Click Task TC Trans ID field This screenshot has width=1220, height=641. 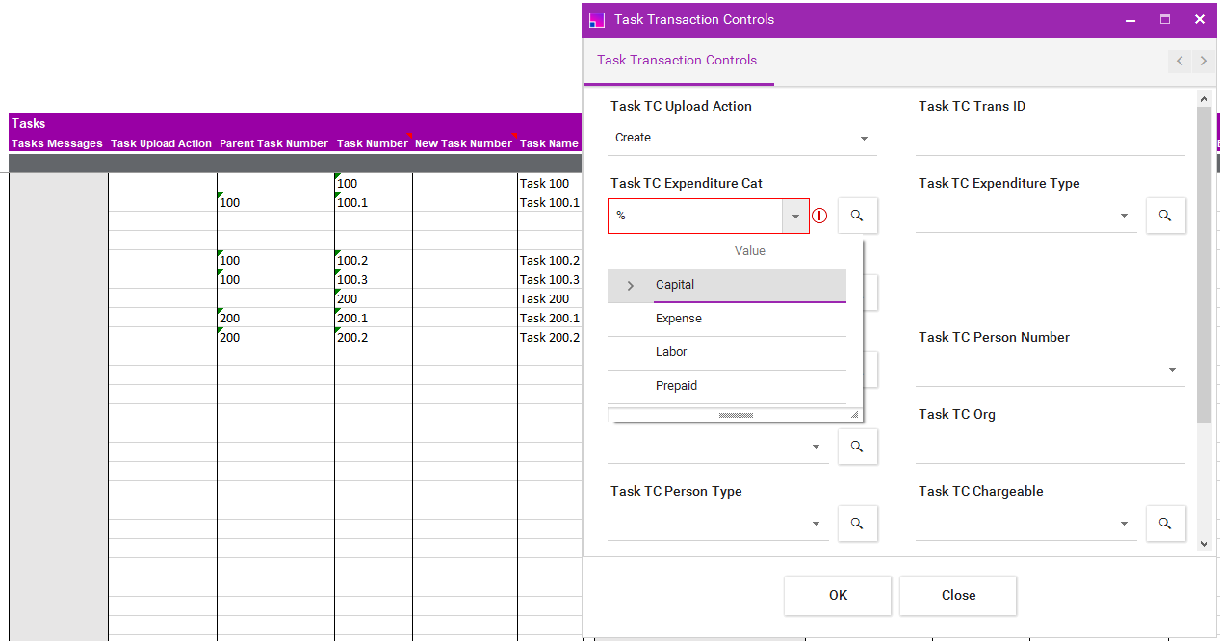[x=1051, y=139]
